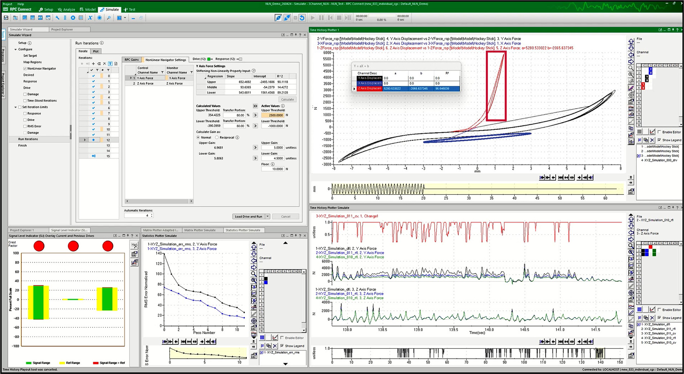The height and width of the screenshot is (374, 684).
Task: Click the Save icon in main toolbar
Action: click(x=6, y=18)
